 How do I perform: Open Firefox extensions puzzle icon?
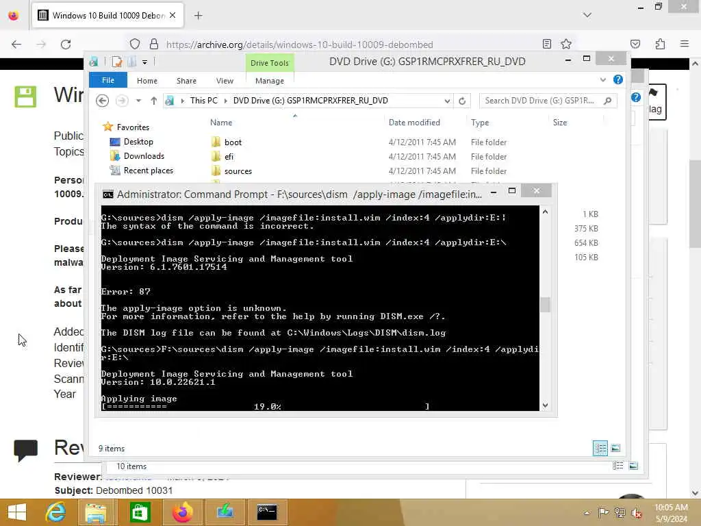point(661,44)
